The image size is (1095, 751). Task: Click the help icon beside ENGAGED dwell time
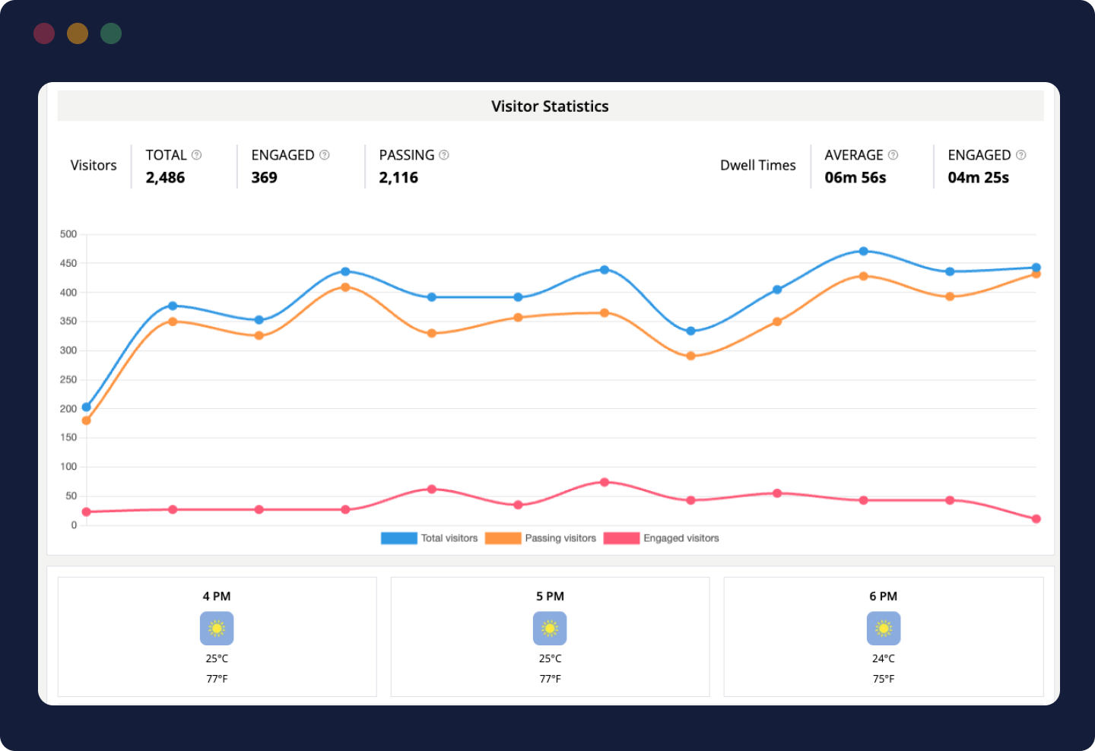click(1020, 155)
